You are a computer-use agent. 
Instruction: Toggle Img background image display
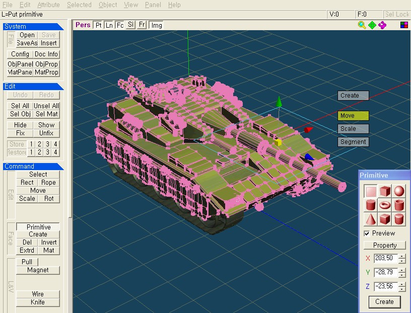coord(157,25)
